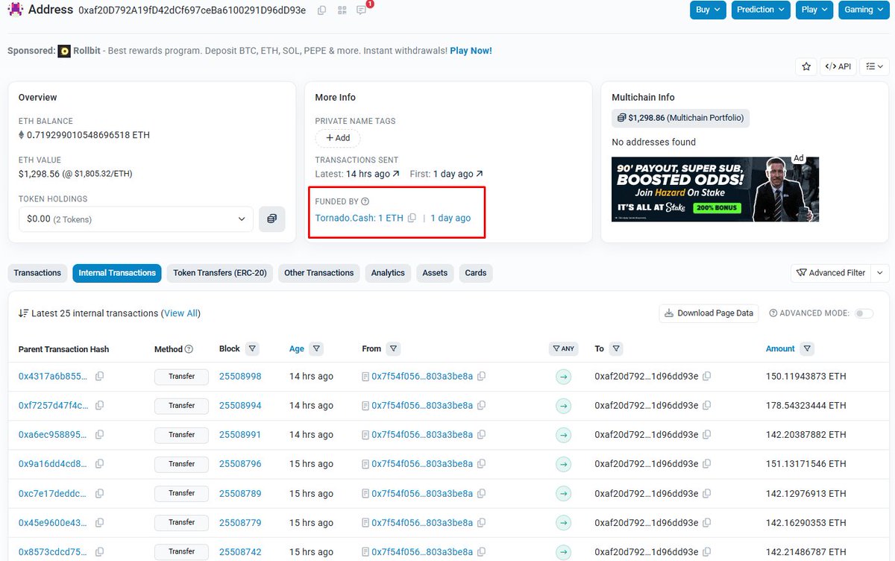Open the Tornado.Cash: 1 ETH funder link
The height and width of the screenshot is (561, 895).
[x=359, y=218]
